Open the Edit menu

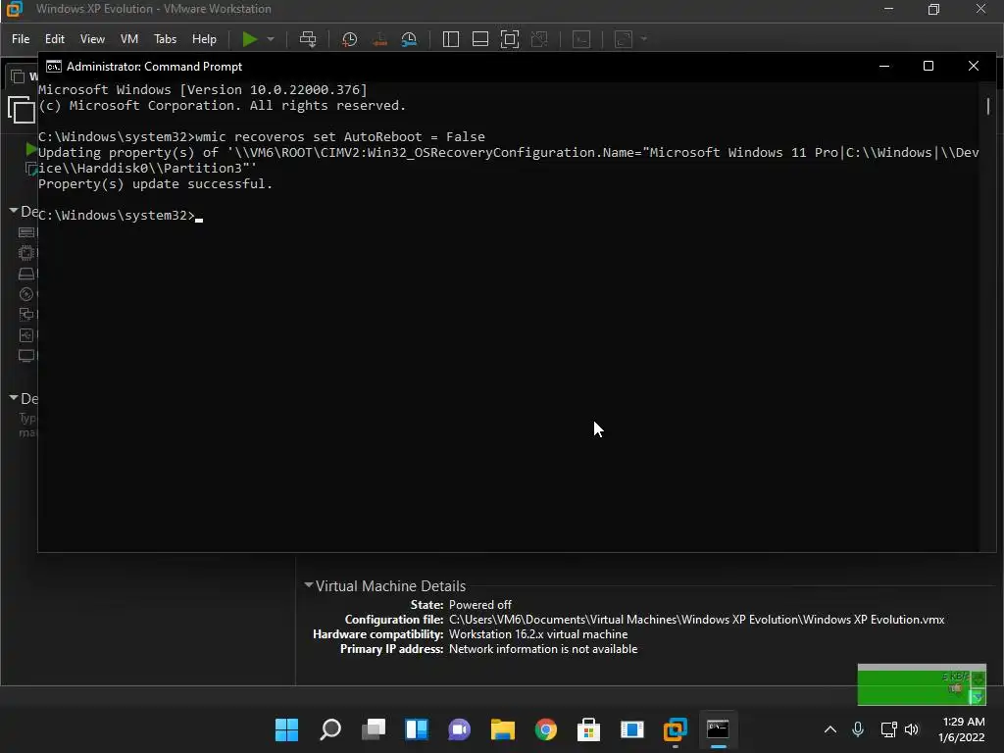55,39
